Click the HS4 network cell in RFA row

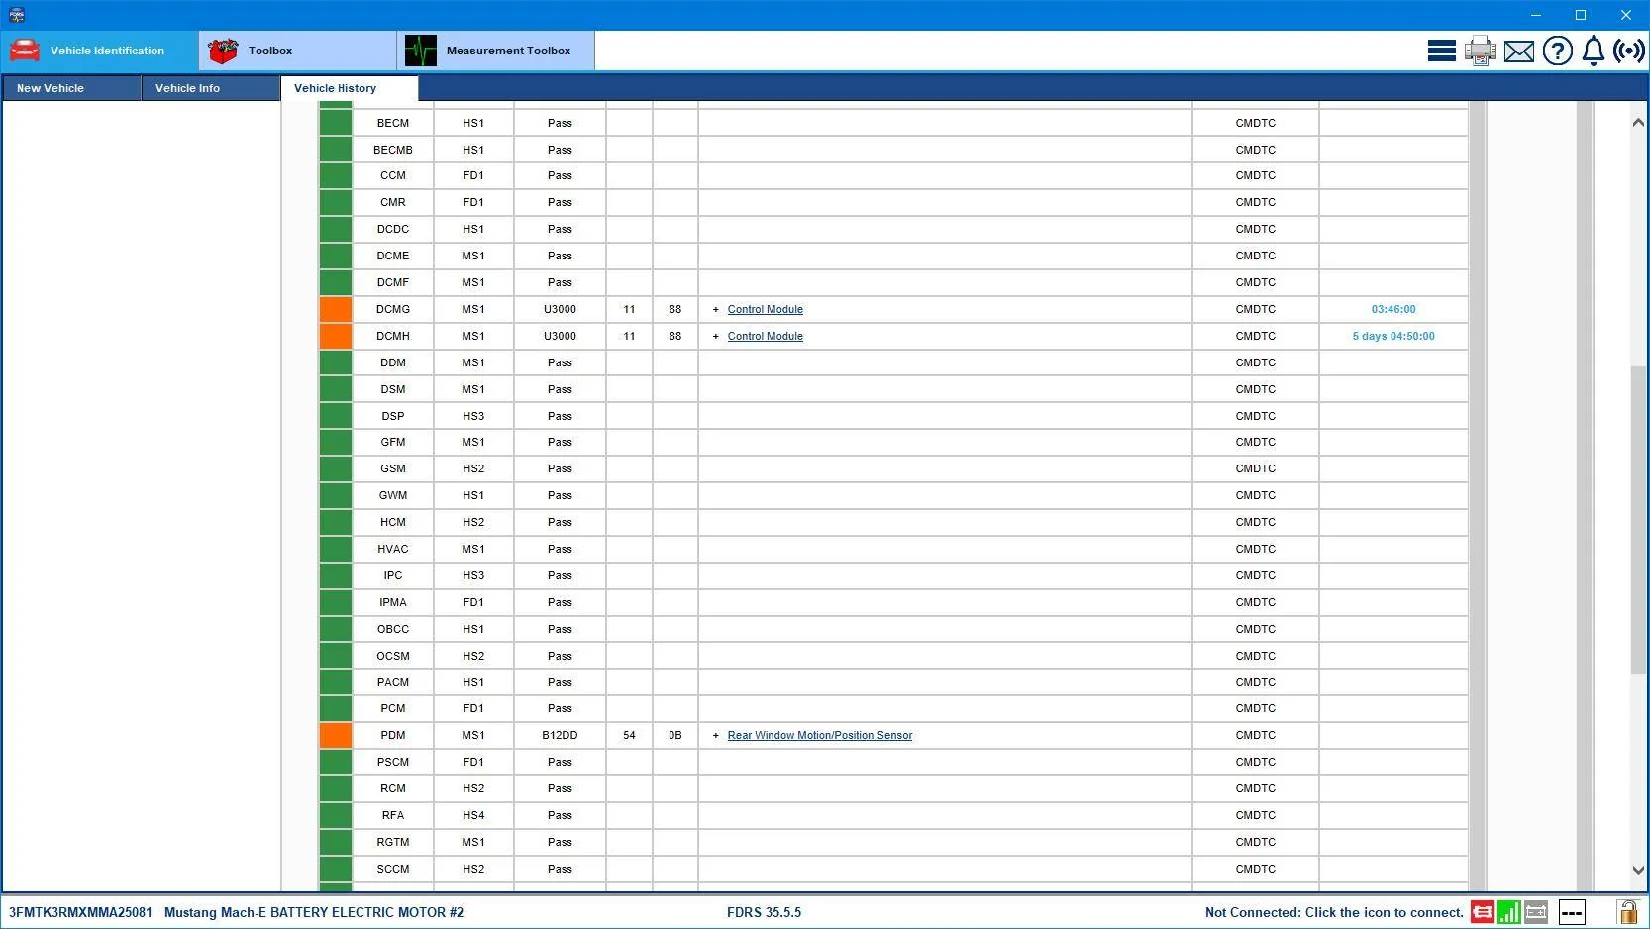coord(473,815)
